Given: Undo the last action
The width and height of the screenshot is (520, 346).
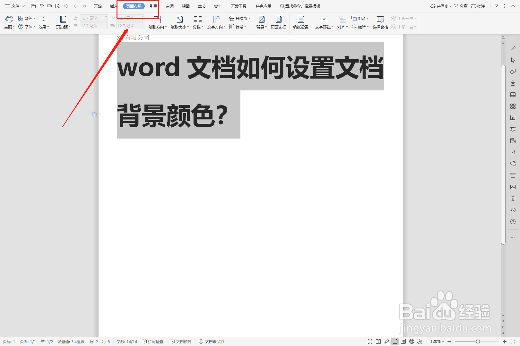Looking at the screenshot, I should tap(65, 6).
